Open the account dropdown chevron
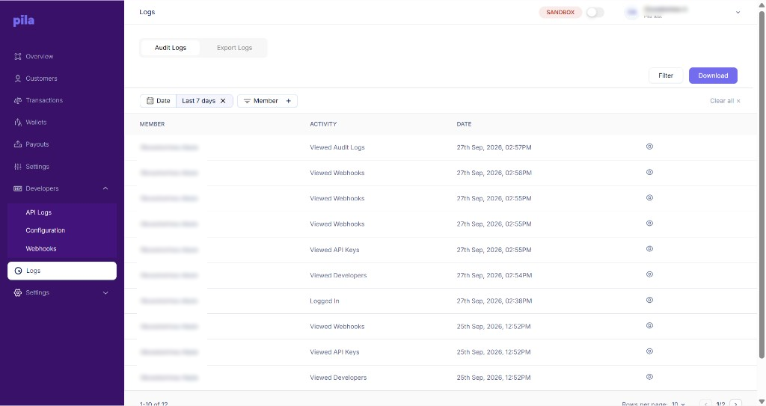The image size is (766, 406). pyautogui.click(x=738, y=13)
